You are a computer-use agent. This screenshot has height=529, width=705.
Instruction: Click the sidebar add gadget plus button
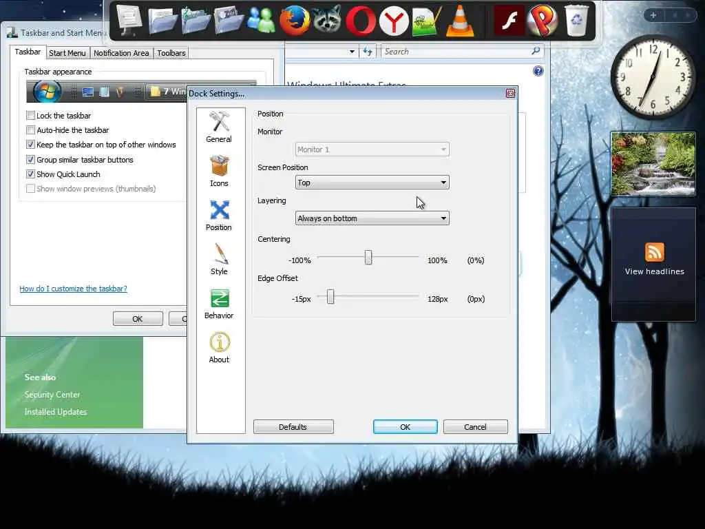point(653,15)
